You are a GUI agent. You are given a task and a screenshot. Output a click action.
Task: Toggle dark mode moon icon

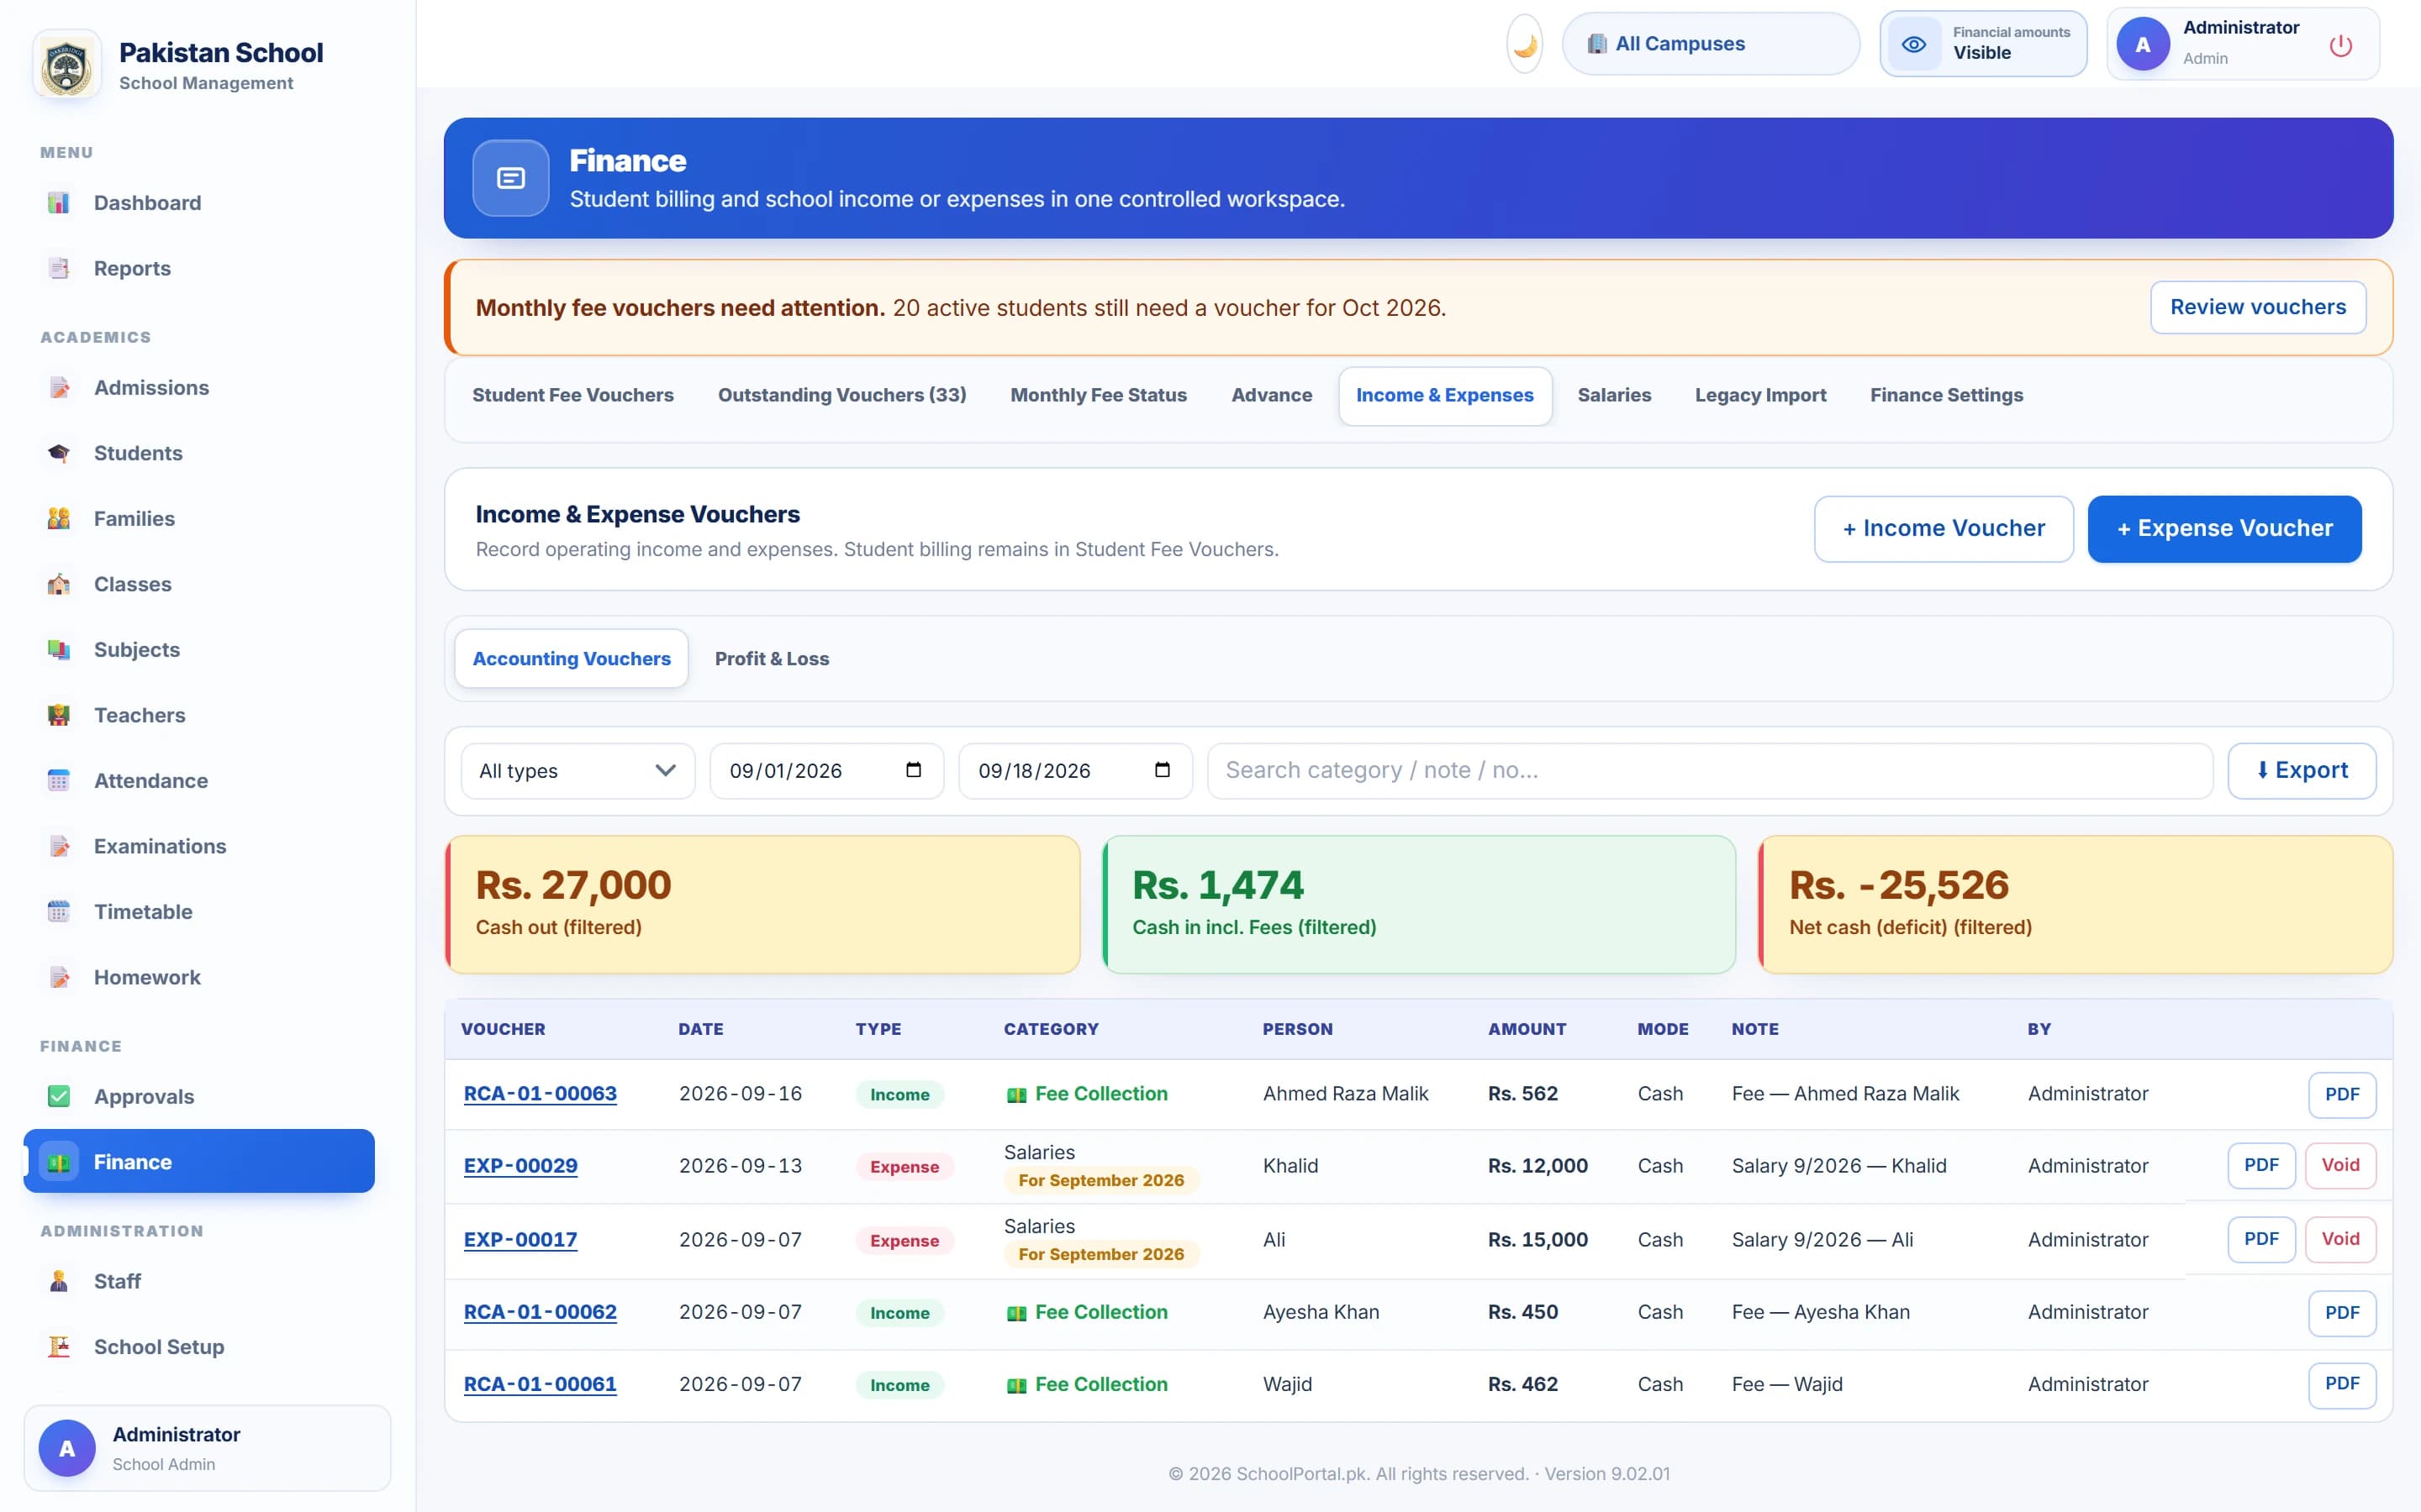pyautogui.click(x=1525, y=44)
